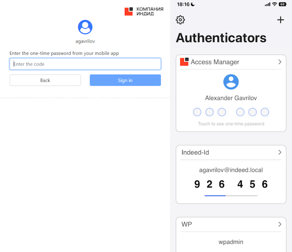Screen dimensions: 292x252
Task: Reveal password by touching first hidden circle
Action: 197,112
